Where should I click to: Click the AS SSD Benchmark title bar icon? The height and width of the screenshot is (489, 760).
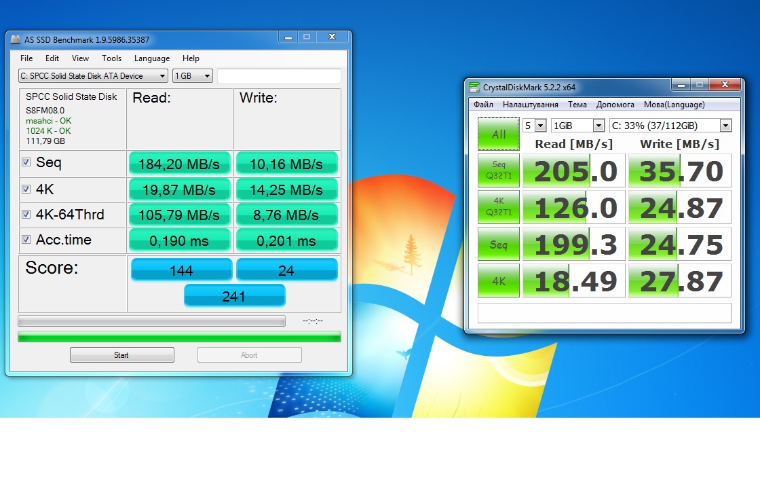[x=16, y=40]
